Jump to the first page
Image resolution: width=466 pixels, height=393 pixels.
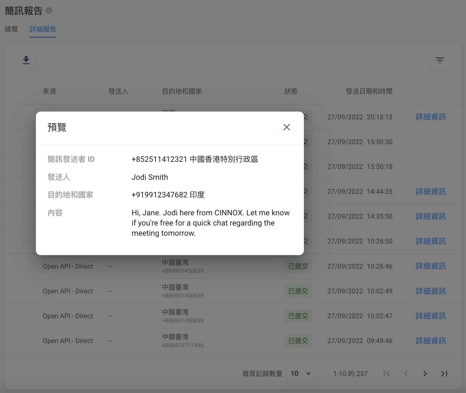[387, 374]
